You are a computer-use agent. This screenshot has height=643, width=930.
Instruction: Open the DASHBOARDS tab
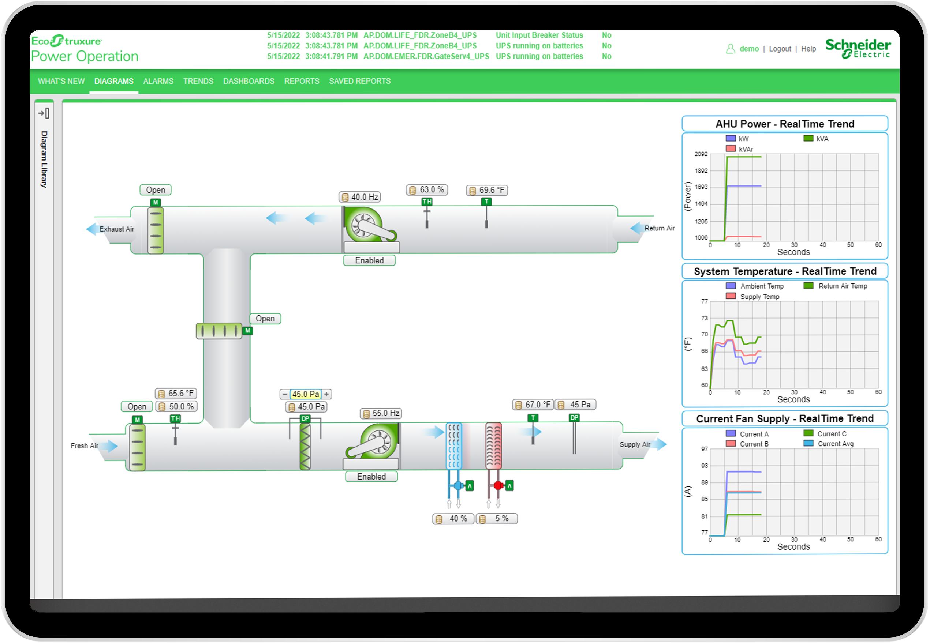coord(249,82)
